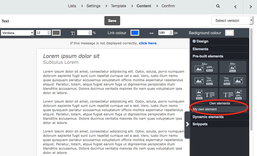Open the Verdana font dropdown

(x=17, y=33)
